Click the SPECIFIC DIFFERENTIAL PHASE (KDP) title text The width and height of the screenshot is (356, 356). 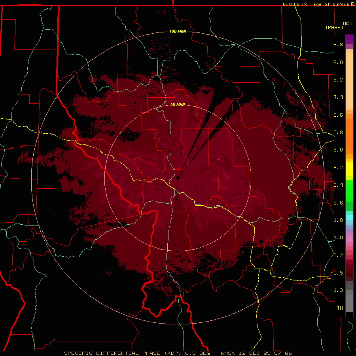123,353
